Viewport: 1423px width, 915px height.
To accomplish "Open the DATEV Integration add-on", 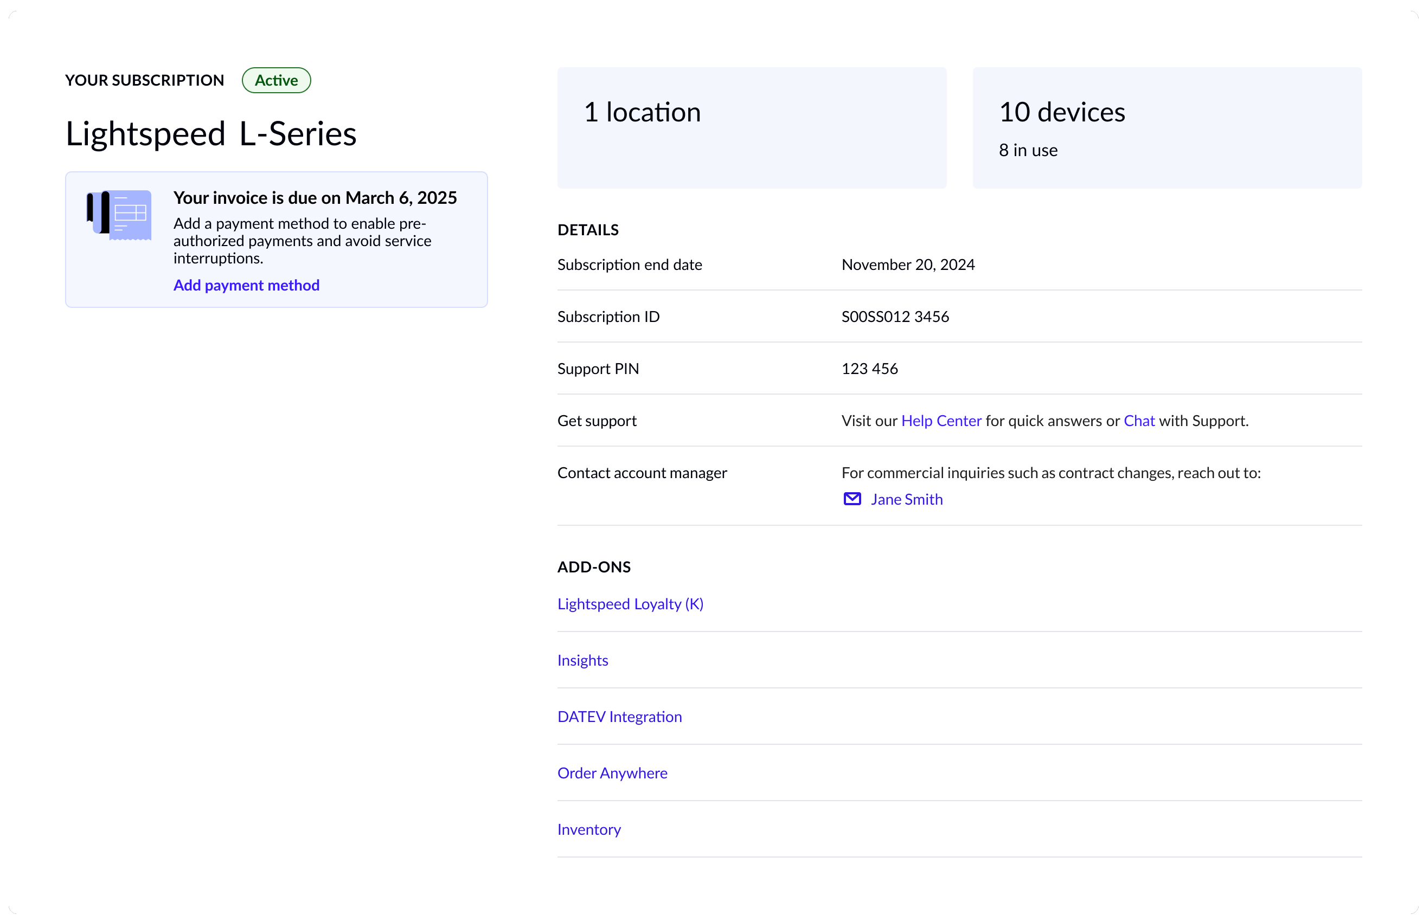I will (x=619, y=717).
